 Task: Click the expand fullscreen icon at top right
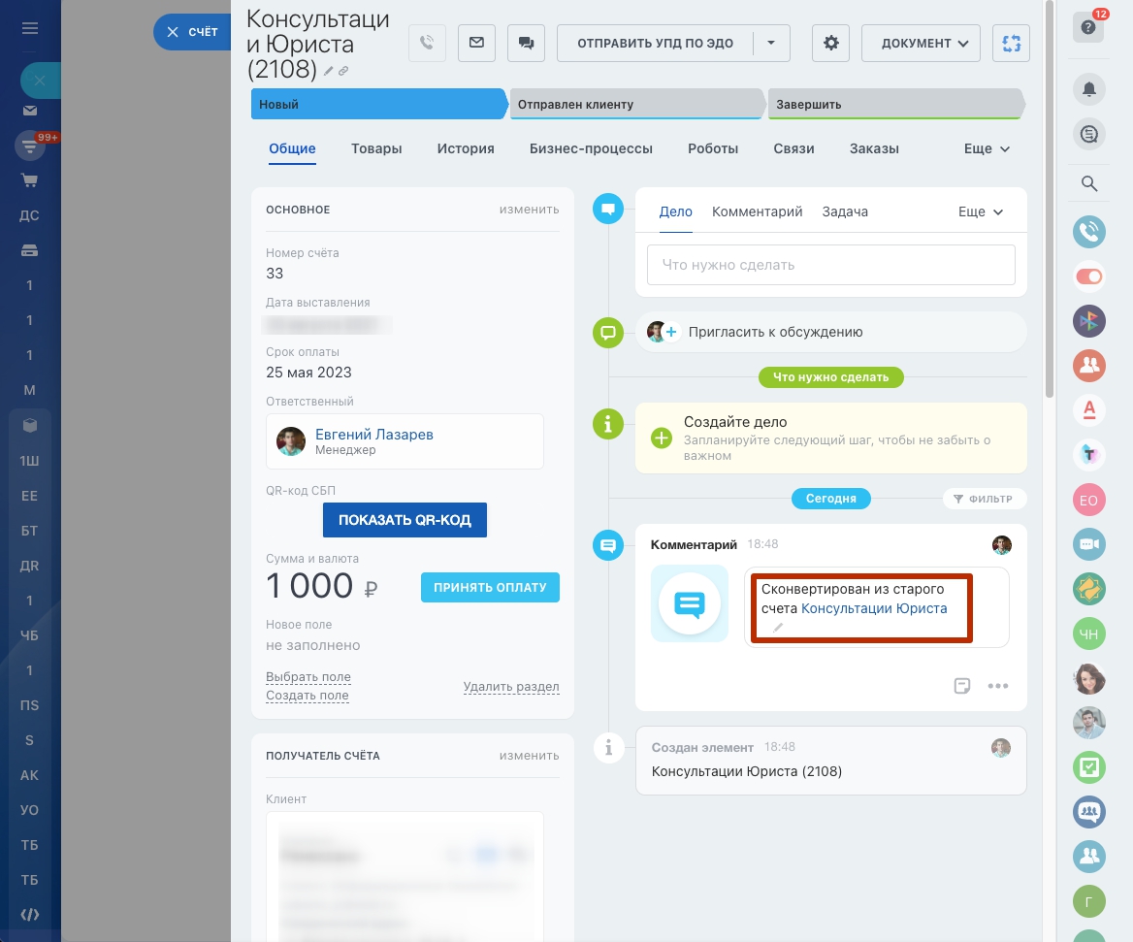[x=1011, y=44]
